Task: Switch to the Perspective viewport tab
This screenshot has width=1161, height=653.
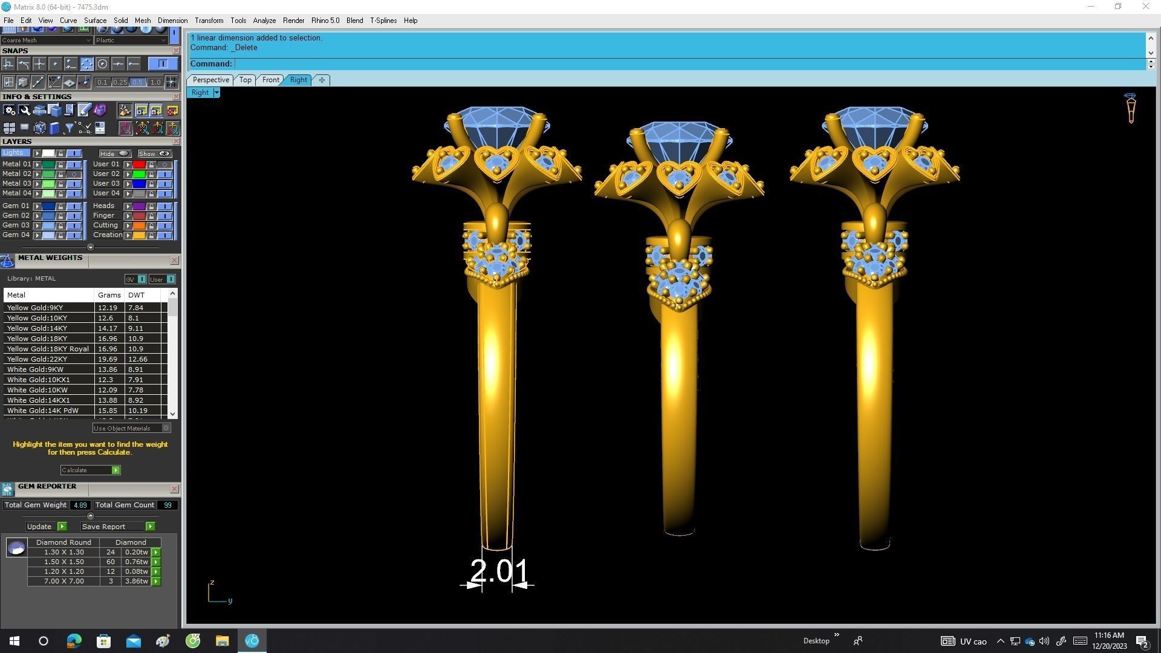Action: coord(210,80)
